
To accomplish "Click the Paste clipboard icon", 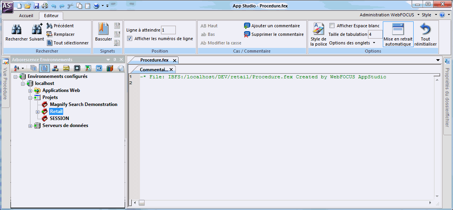I will [x=88, y=5].
